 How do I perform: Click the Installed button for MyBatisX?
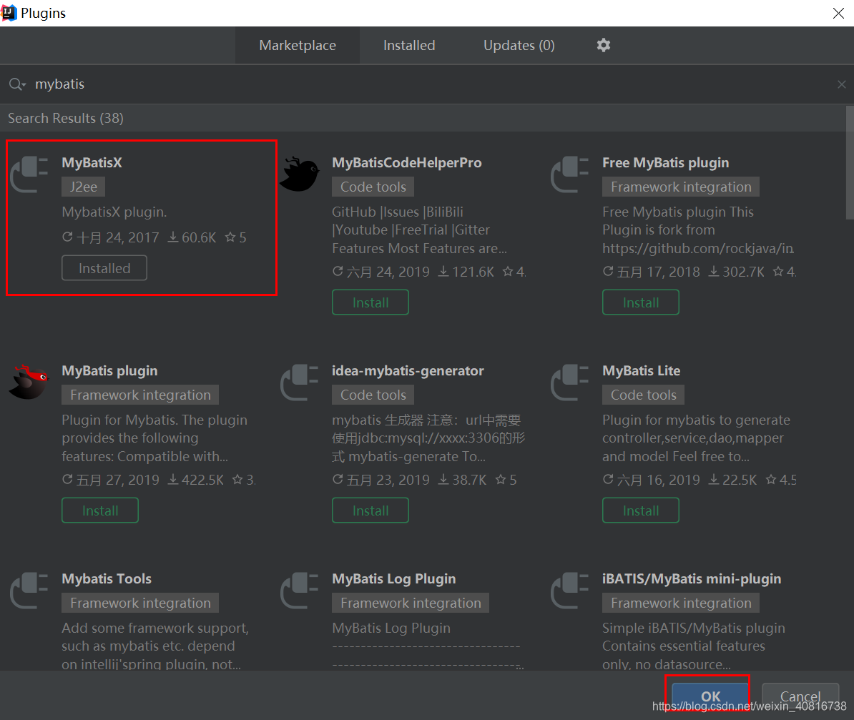coord(104,268)
